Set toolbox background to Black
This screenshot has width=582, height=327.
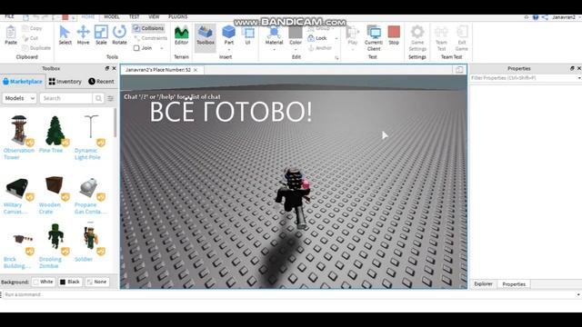click(70, 282)
